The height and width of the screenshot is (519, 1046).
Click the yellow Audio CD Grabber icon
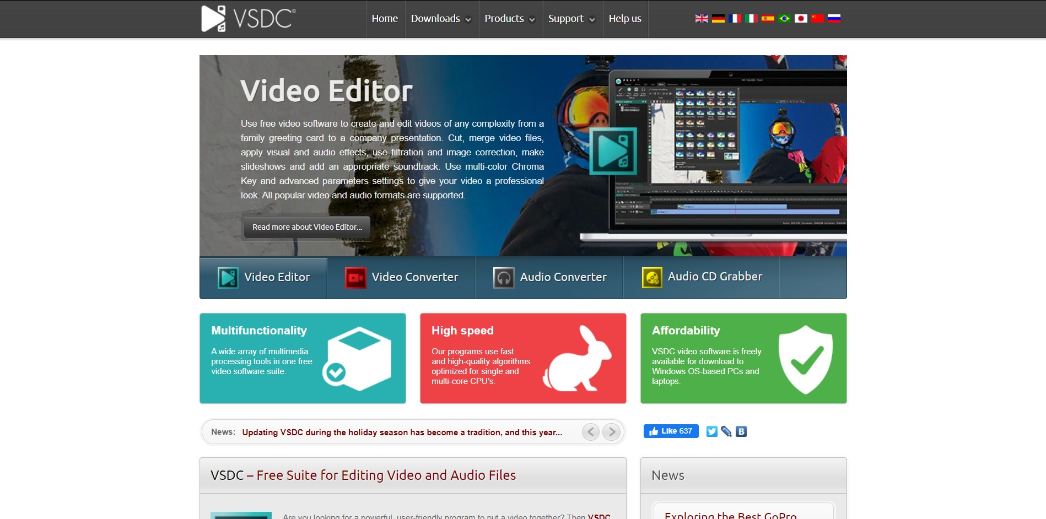point(652,278)
